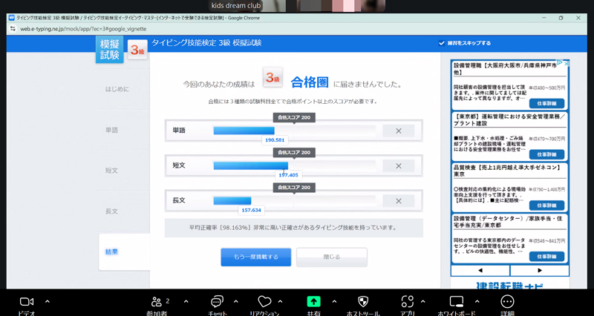Screen dimensions: 594x316
Task: Click the Zoom video camera icon
Action: (27, 302)
